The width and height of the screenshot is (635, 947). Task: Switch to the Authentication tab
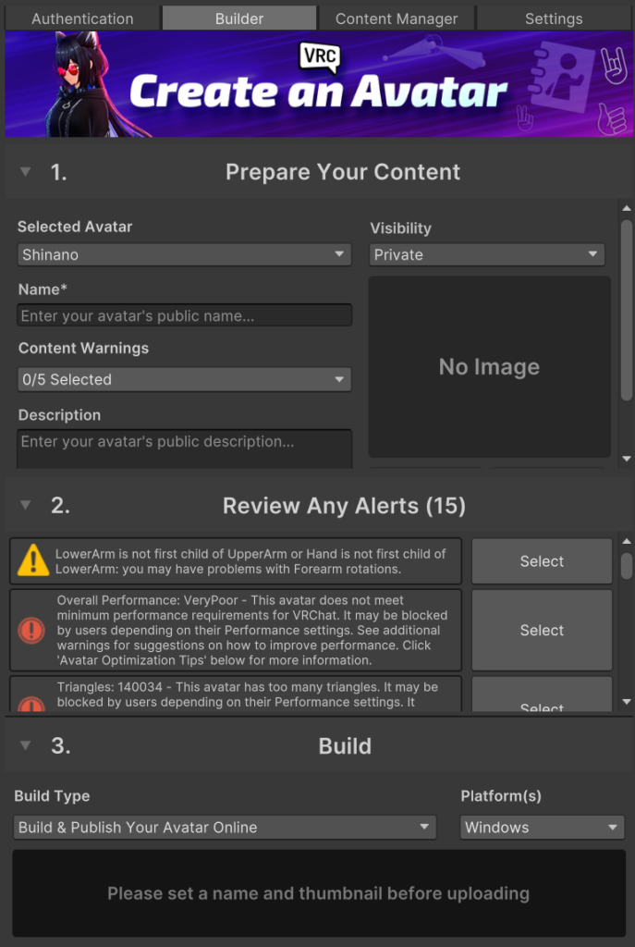click(82, 18)
